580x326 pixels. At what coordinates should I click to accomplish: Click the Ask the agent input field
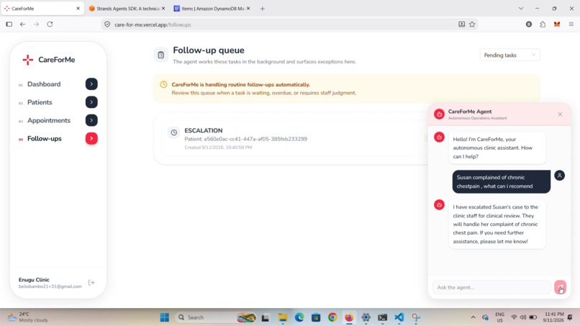(491, 287)
